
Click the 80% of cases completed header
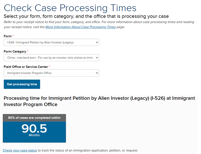[34, 118]
